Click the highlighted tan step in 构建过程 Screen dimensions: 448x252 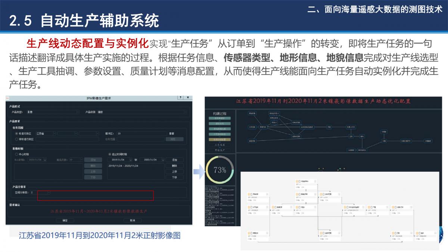(x=220, y=139)
